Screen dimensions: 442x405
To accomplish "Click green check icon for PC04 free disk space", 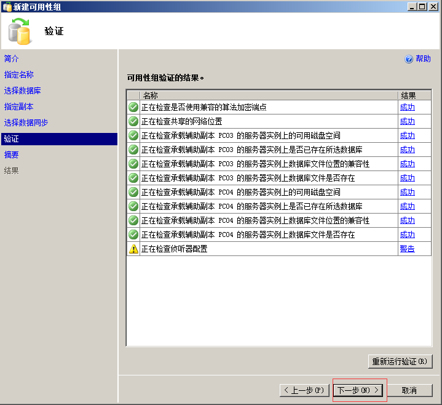I will tap(133, 192).
